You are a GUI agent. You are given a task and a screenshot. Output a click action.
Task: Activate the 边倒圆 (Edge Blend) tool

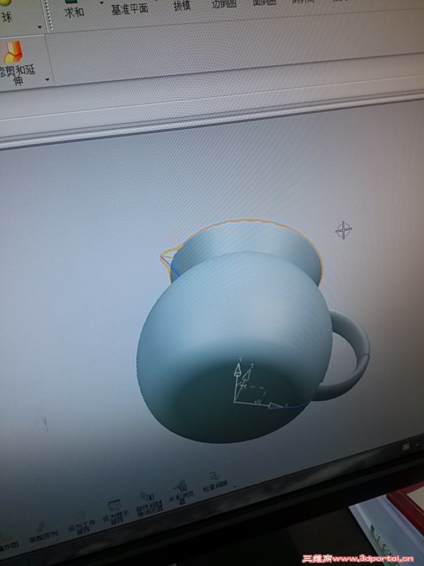[x=224, y=3]
